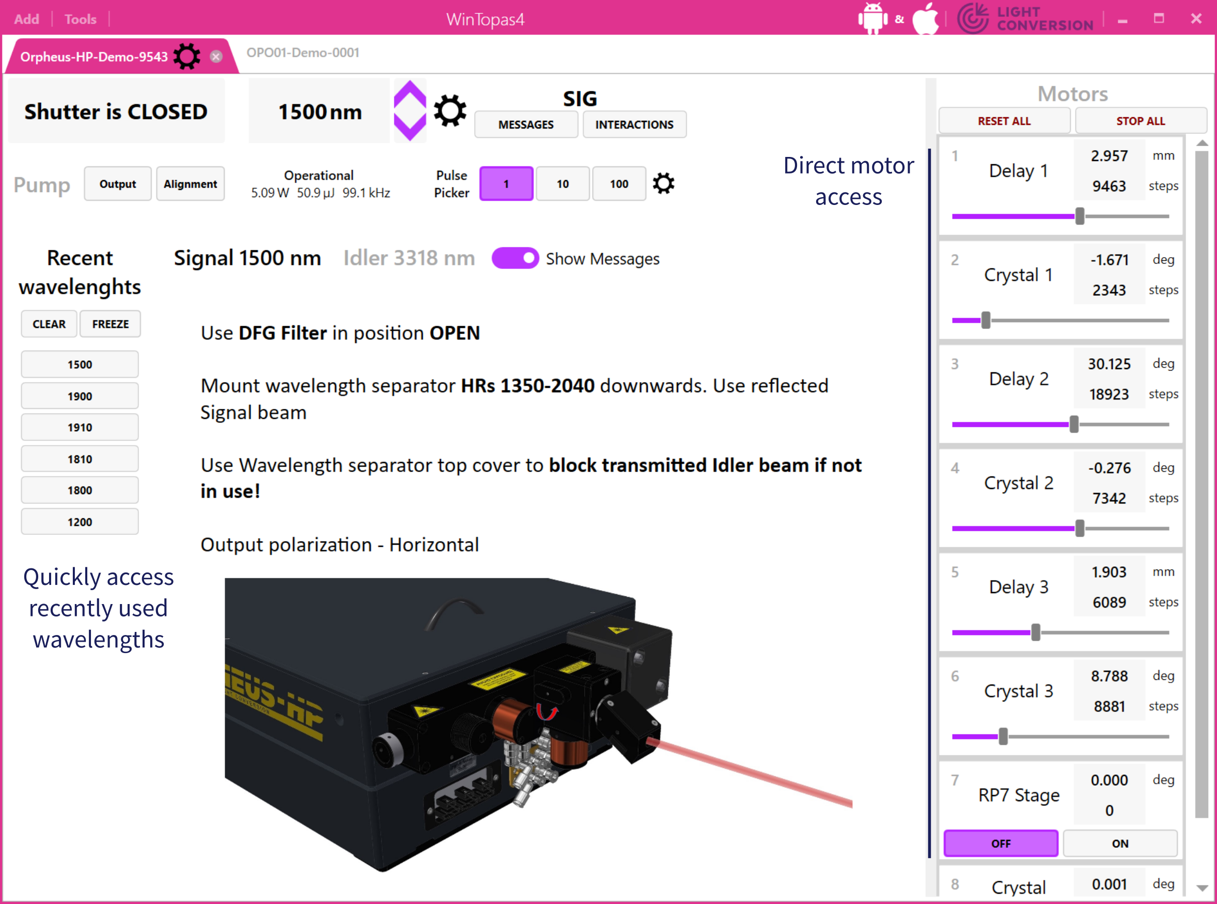Set Pulse Picker to 1
1217x904 pixels.
506,184
